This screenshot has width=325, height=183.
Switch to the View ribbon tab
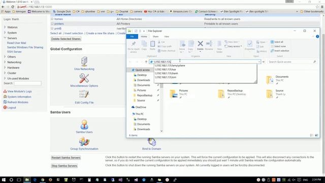pos(167,37)
